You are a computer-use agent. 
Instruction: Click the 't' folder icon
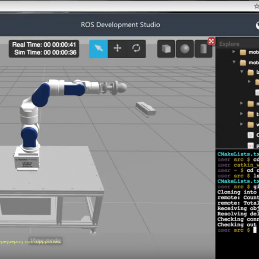tap(250, 114)
